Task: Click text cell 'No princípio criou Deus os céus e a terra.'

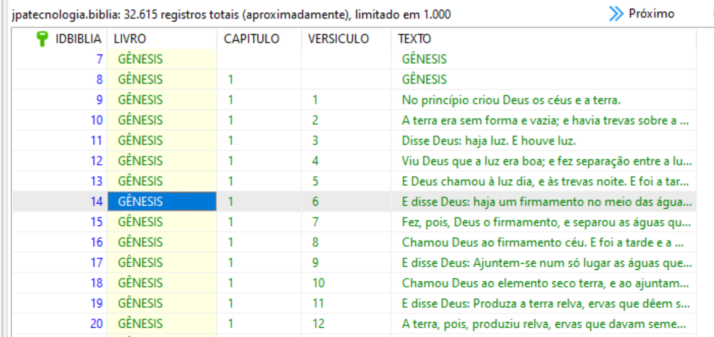Action: [x=511, y=100]
